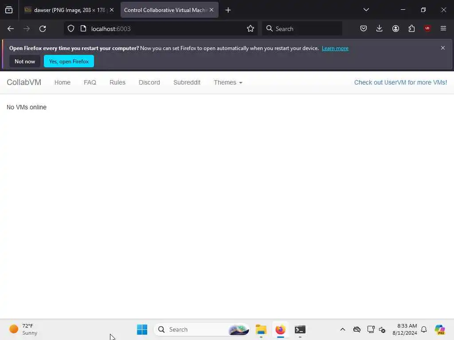The image size is (454, 340).
Task: Click Yes, open Firefox button
Action: [x=69, y=61]
